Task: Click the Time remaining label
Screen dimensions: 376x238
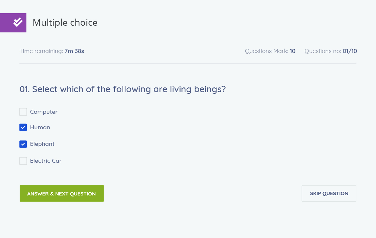Action: (41, 51)
